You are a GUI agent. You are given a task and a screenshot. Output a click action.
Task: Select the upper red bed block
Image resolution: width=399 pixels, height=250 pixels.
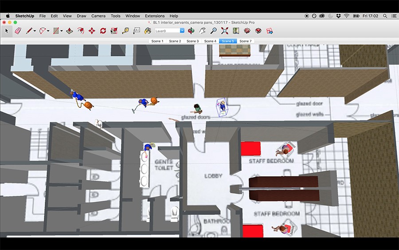(x=250, y=149)
